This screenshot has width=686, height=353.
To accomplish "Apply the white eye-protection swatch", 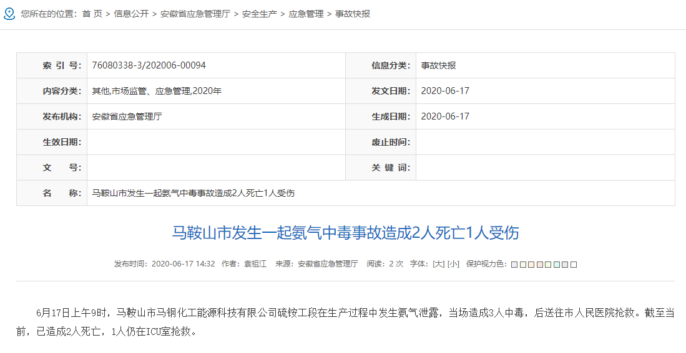I will tap(574, 265).
